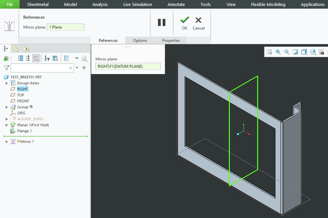The width and height of the screenshot is (328, 218).
Task: Click the Mirror plane collector showing 1 Plane
Action: [x=66, y=27]
